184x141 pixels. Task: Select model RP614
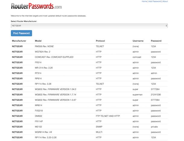point(38,79)
